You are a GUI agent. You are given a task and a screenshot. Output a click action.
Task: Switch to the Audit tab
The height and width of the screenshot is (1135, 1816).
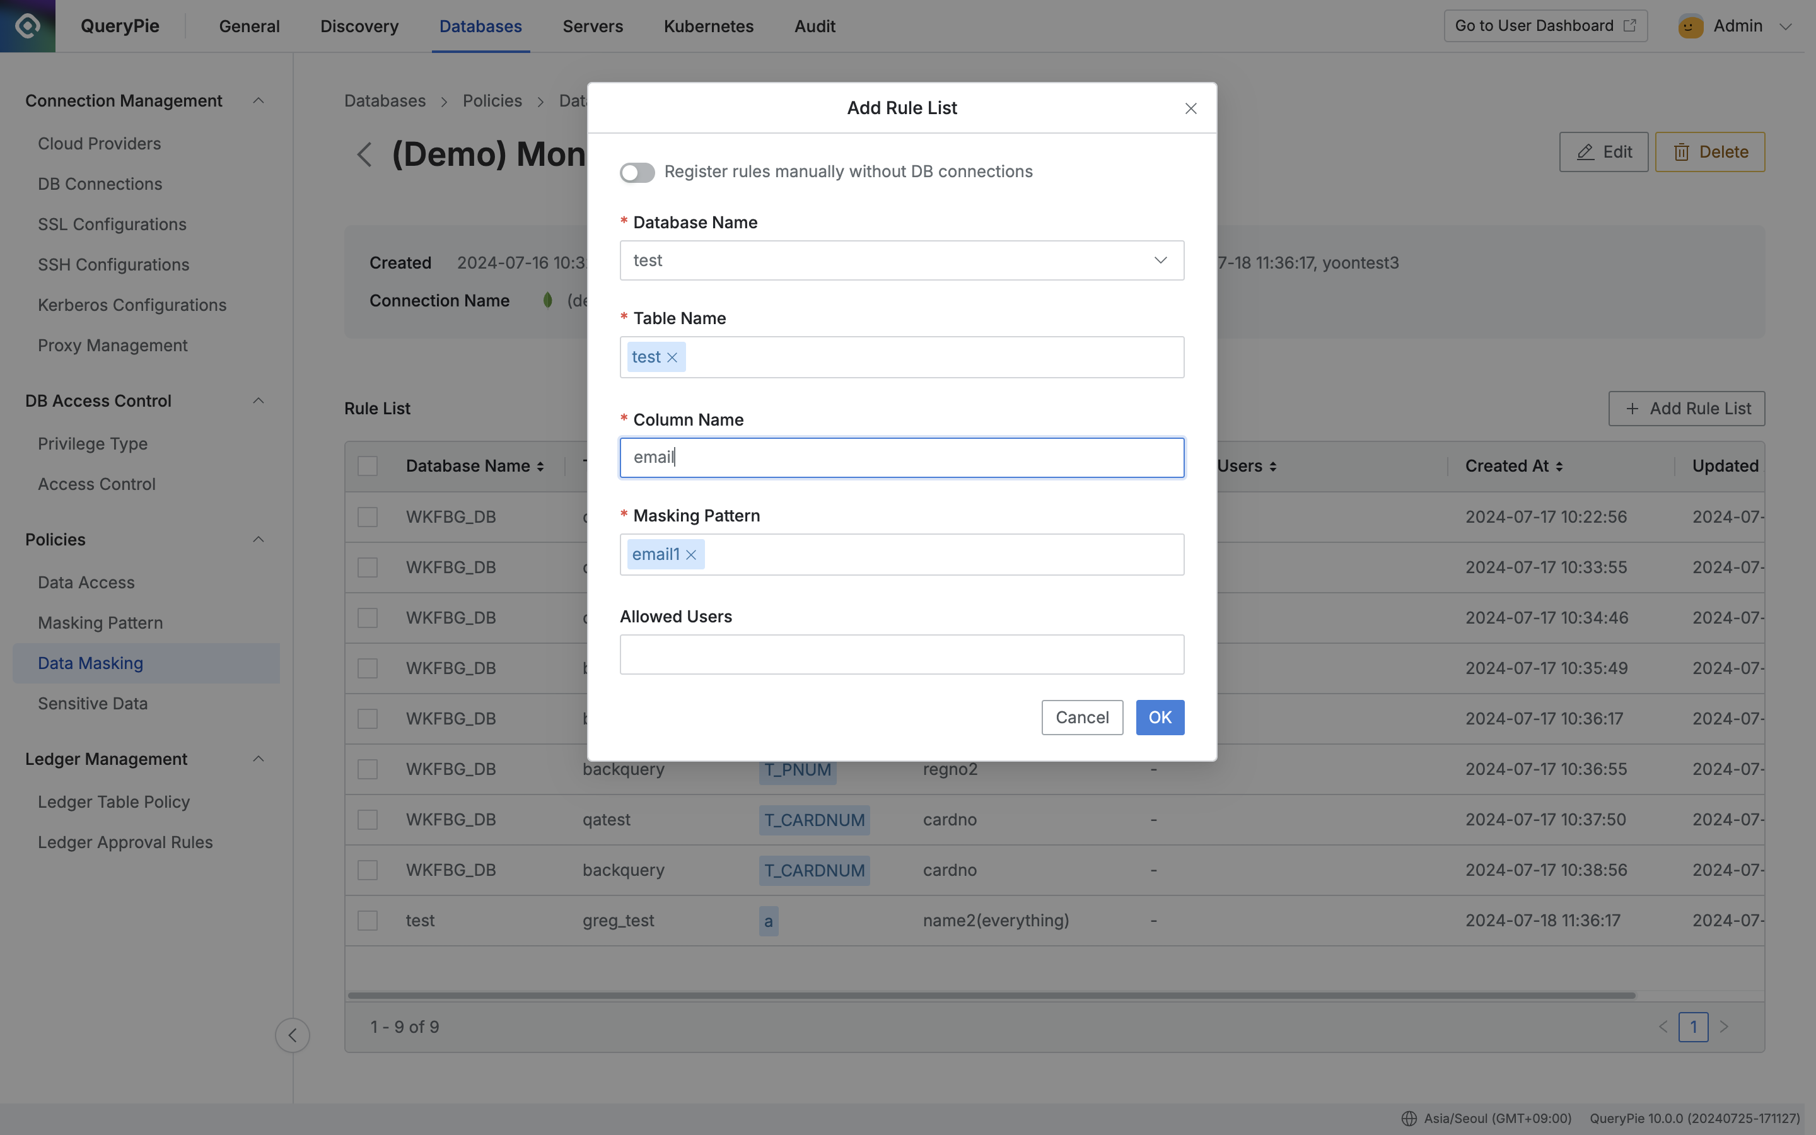click(x=814, y=25)
